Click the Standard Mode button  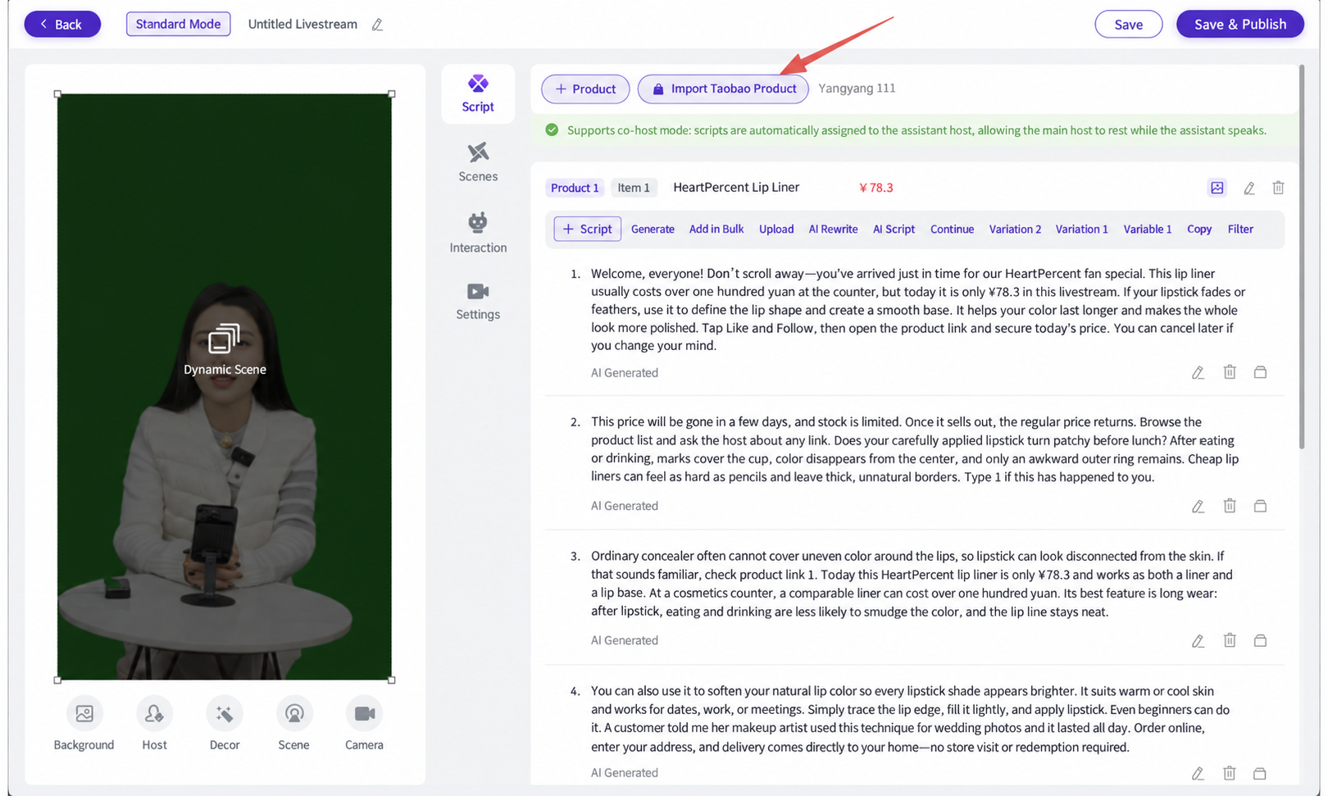[x=178, y=24]
